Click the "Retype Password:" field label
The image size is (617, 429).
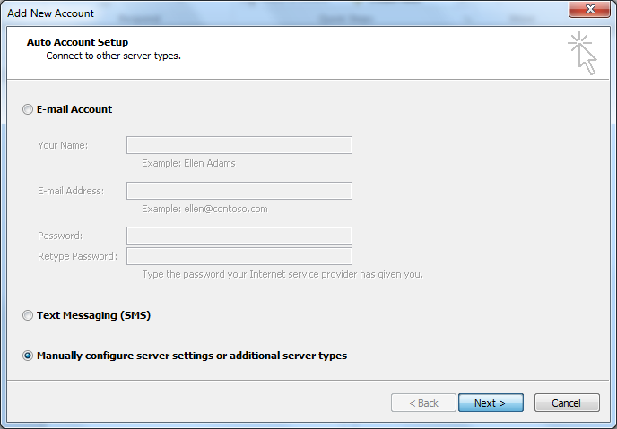click(77, 256)
